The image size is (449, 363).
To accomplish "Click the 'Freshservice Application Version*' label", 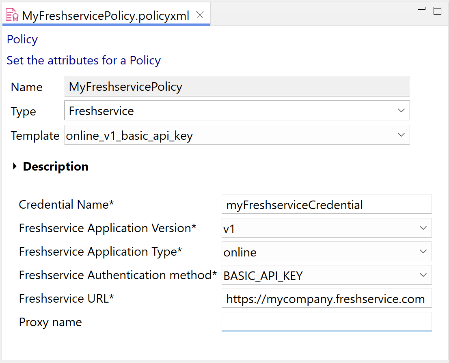I will [108, 228].
